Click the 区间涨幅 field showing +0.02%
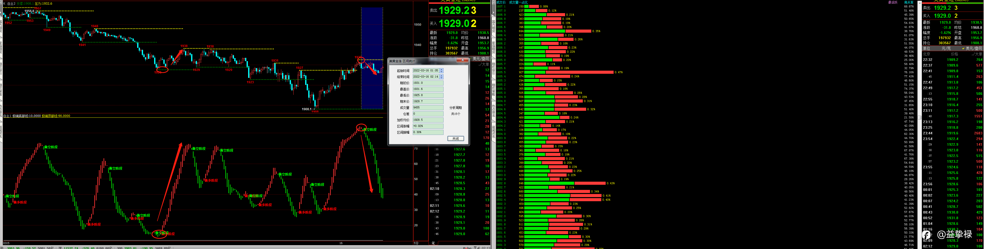 [x=428, y=126]
